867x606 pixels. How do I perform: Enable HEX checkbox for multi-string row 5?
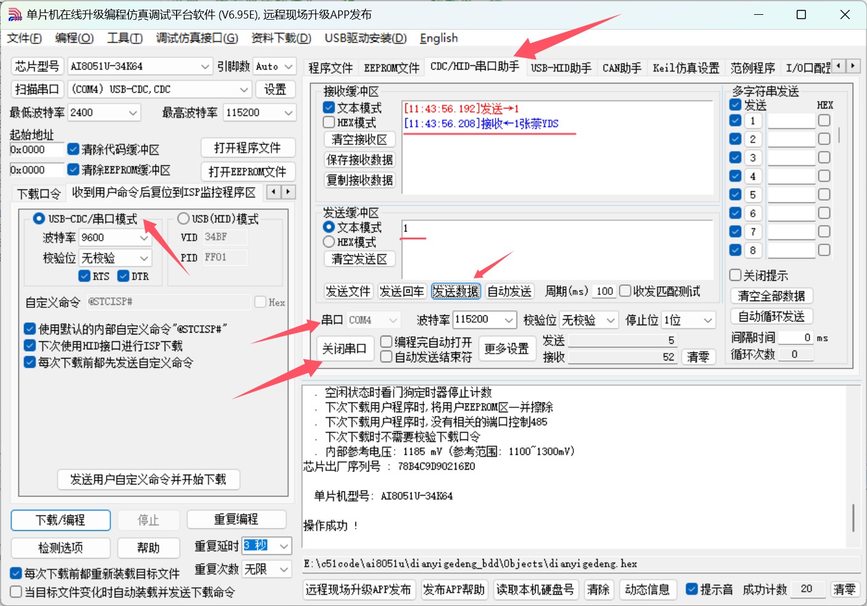pos(824,194)
